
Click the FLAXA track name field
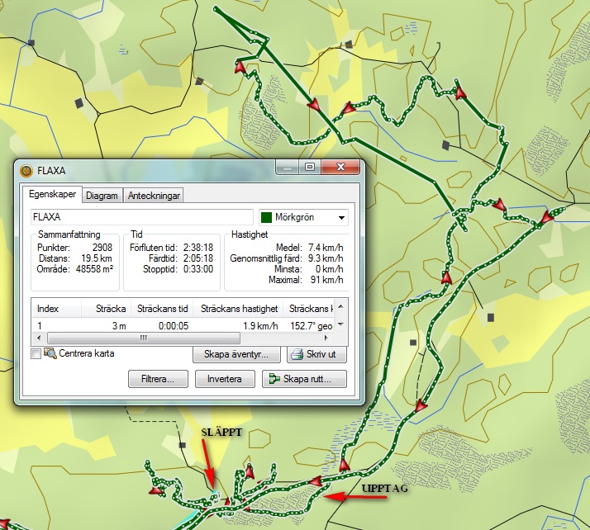(140, 218)
